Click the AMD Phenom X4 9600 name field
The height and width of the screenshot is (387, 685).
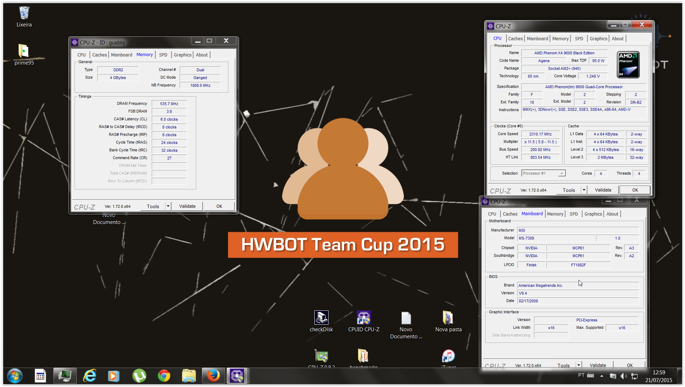564,53
